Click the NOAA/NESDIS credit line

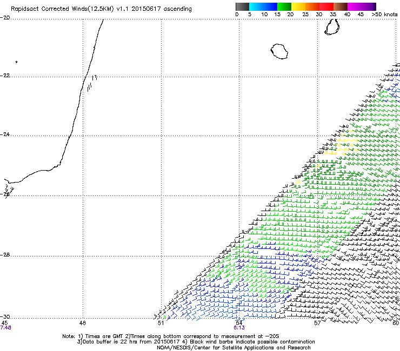234,348
